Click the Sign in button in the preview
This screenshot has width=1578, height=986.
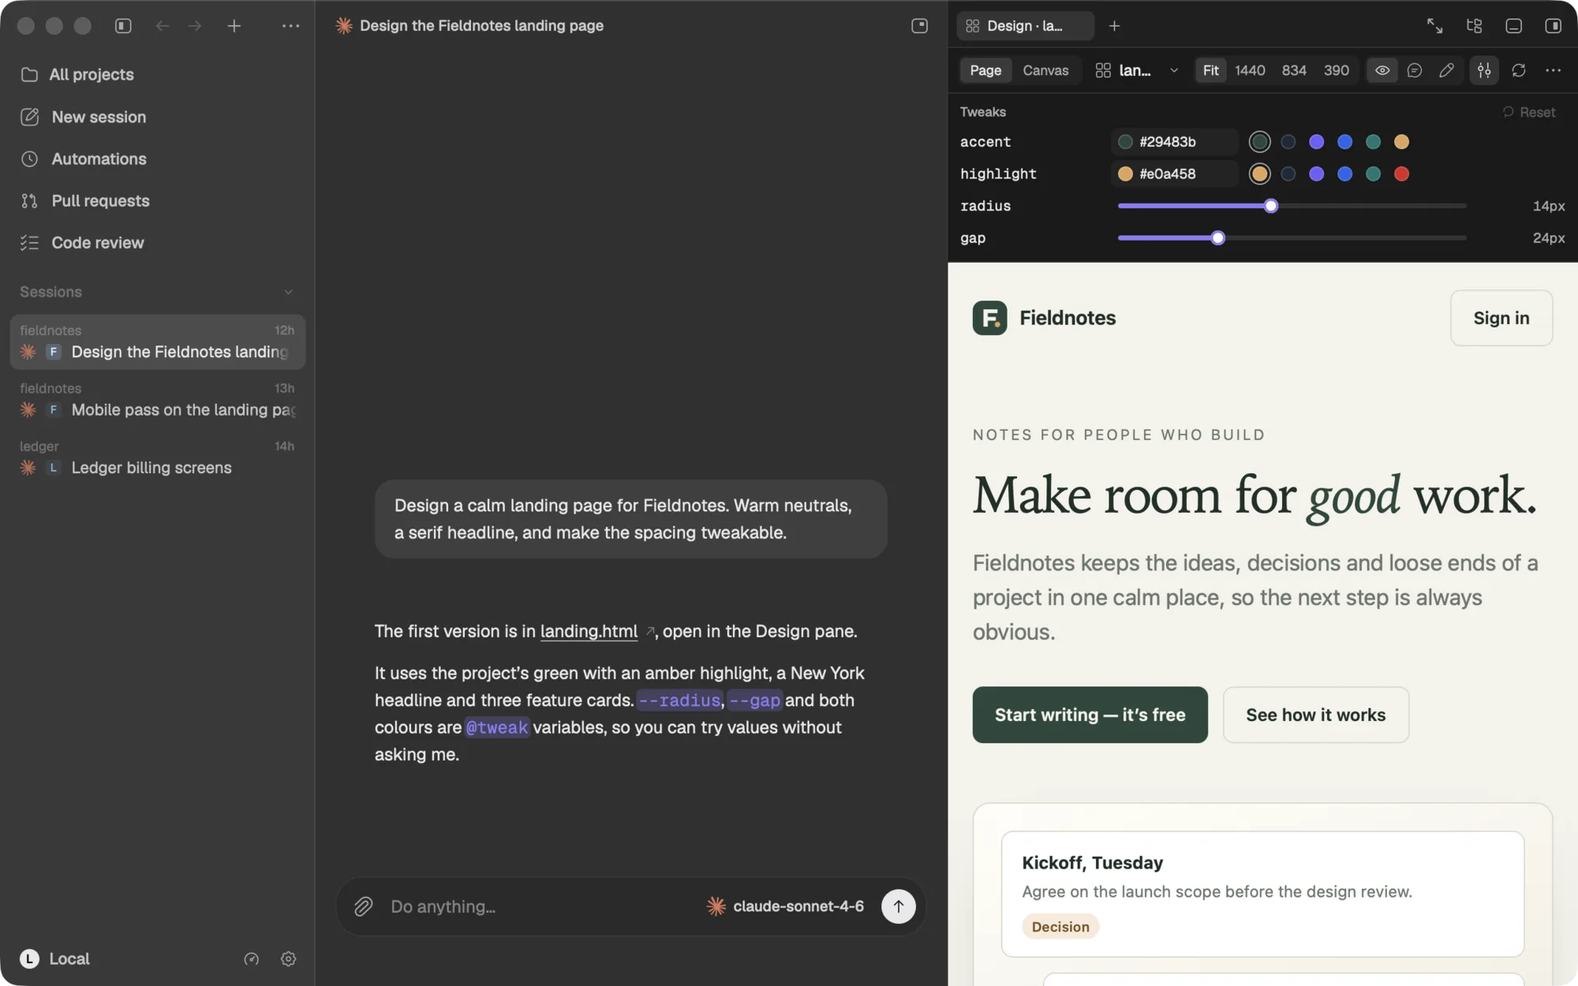[x=1501, y=318]
